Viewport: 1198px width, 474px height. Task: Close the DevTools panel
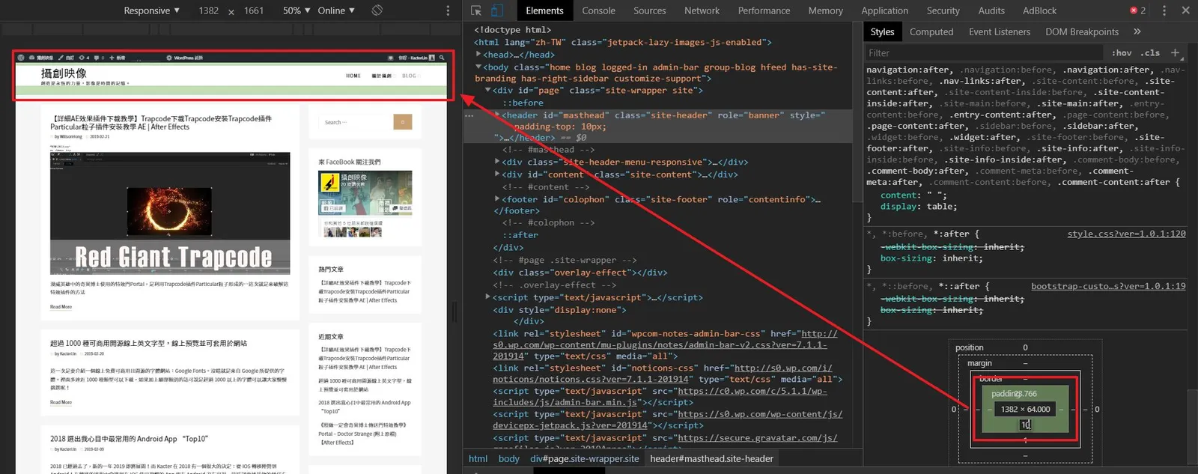click(x=1185, y=10)
